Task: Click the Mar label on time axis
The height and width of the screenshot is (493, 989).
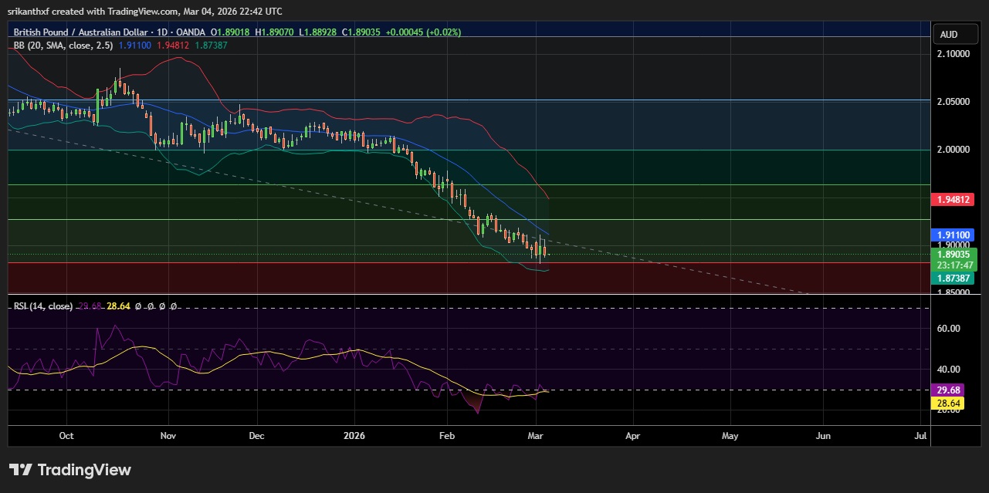Action: point(537,436)
